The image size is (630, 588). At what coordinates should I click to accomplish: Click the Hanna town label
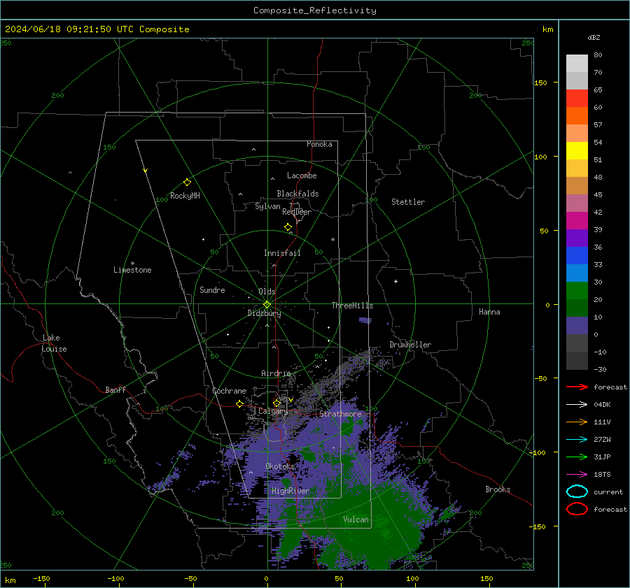489,312
